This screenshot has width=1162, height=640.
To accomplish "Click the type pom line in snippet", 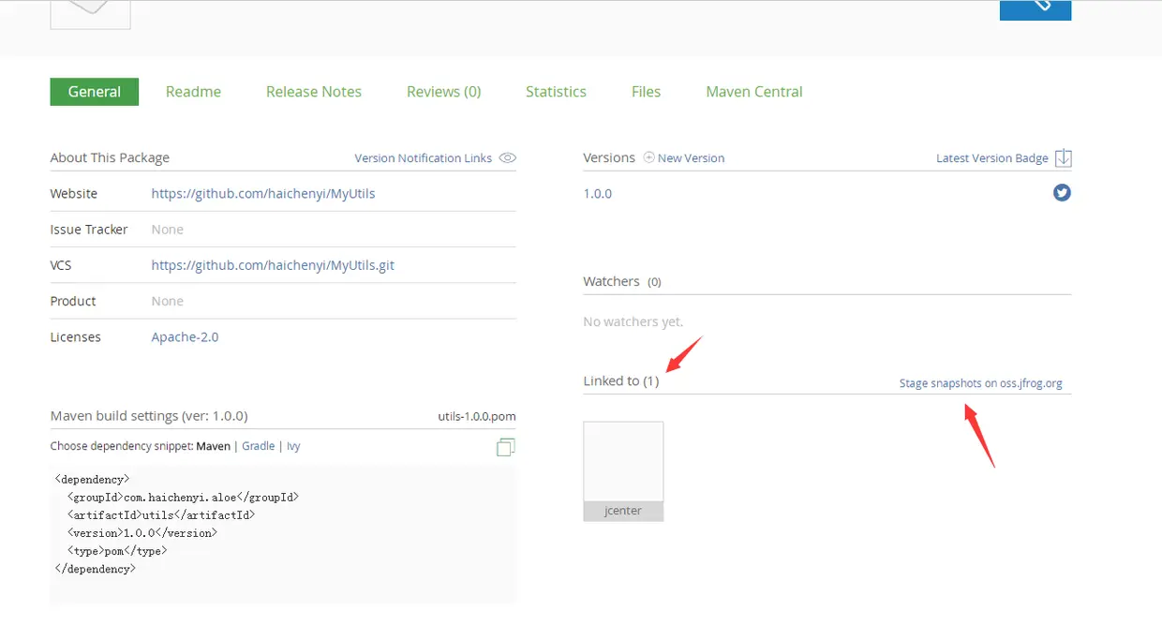I will coord(117,551).
